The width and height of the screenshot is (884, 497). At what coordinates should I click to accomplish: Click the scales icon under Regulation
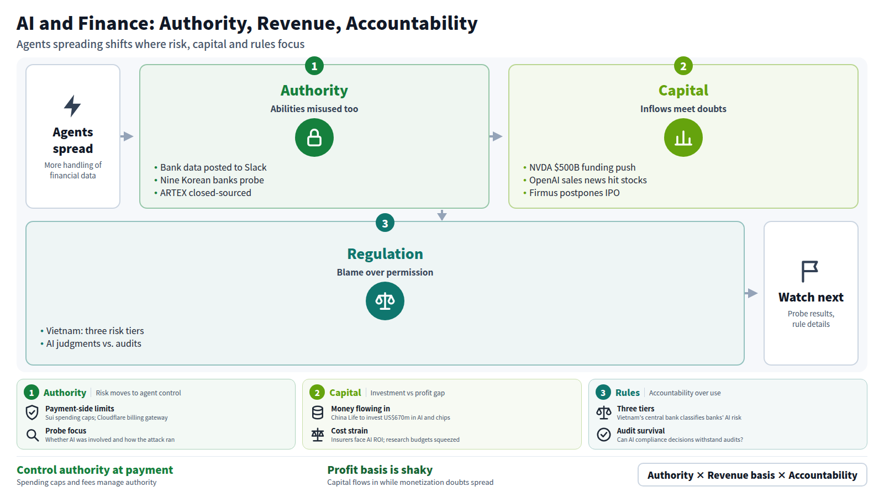[385, 301]
